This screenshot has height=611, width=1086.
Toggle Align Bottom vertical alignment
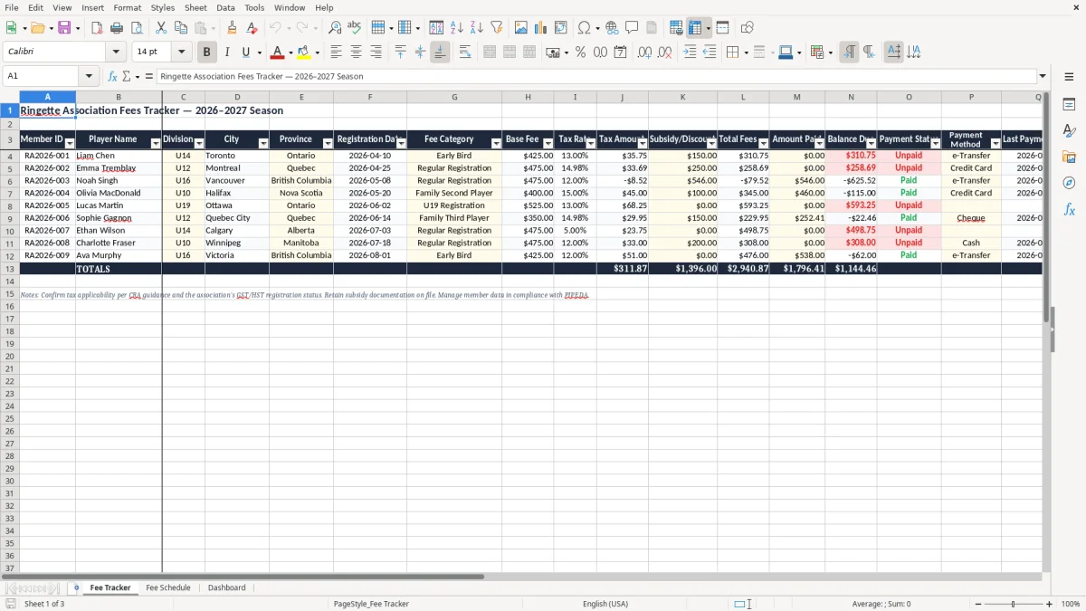click(440, 53)
